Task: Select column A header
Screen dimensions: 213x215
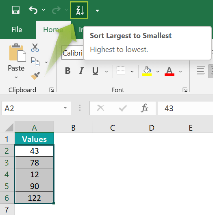Action: [x=35, y=127]
